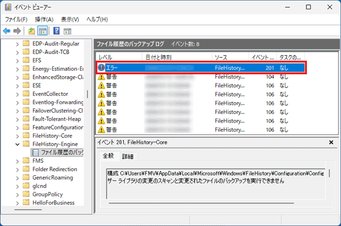The height and width of the screenshot is (226, 341).
Task: Switch to the 詳細 tab
Action: pyautogui.click(x=128, y=157)
